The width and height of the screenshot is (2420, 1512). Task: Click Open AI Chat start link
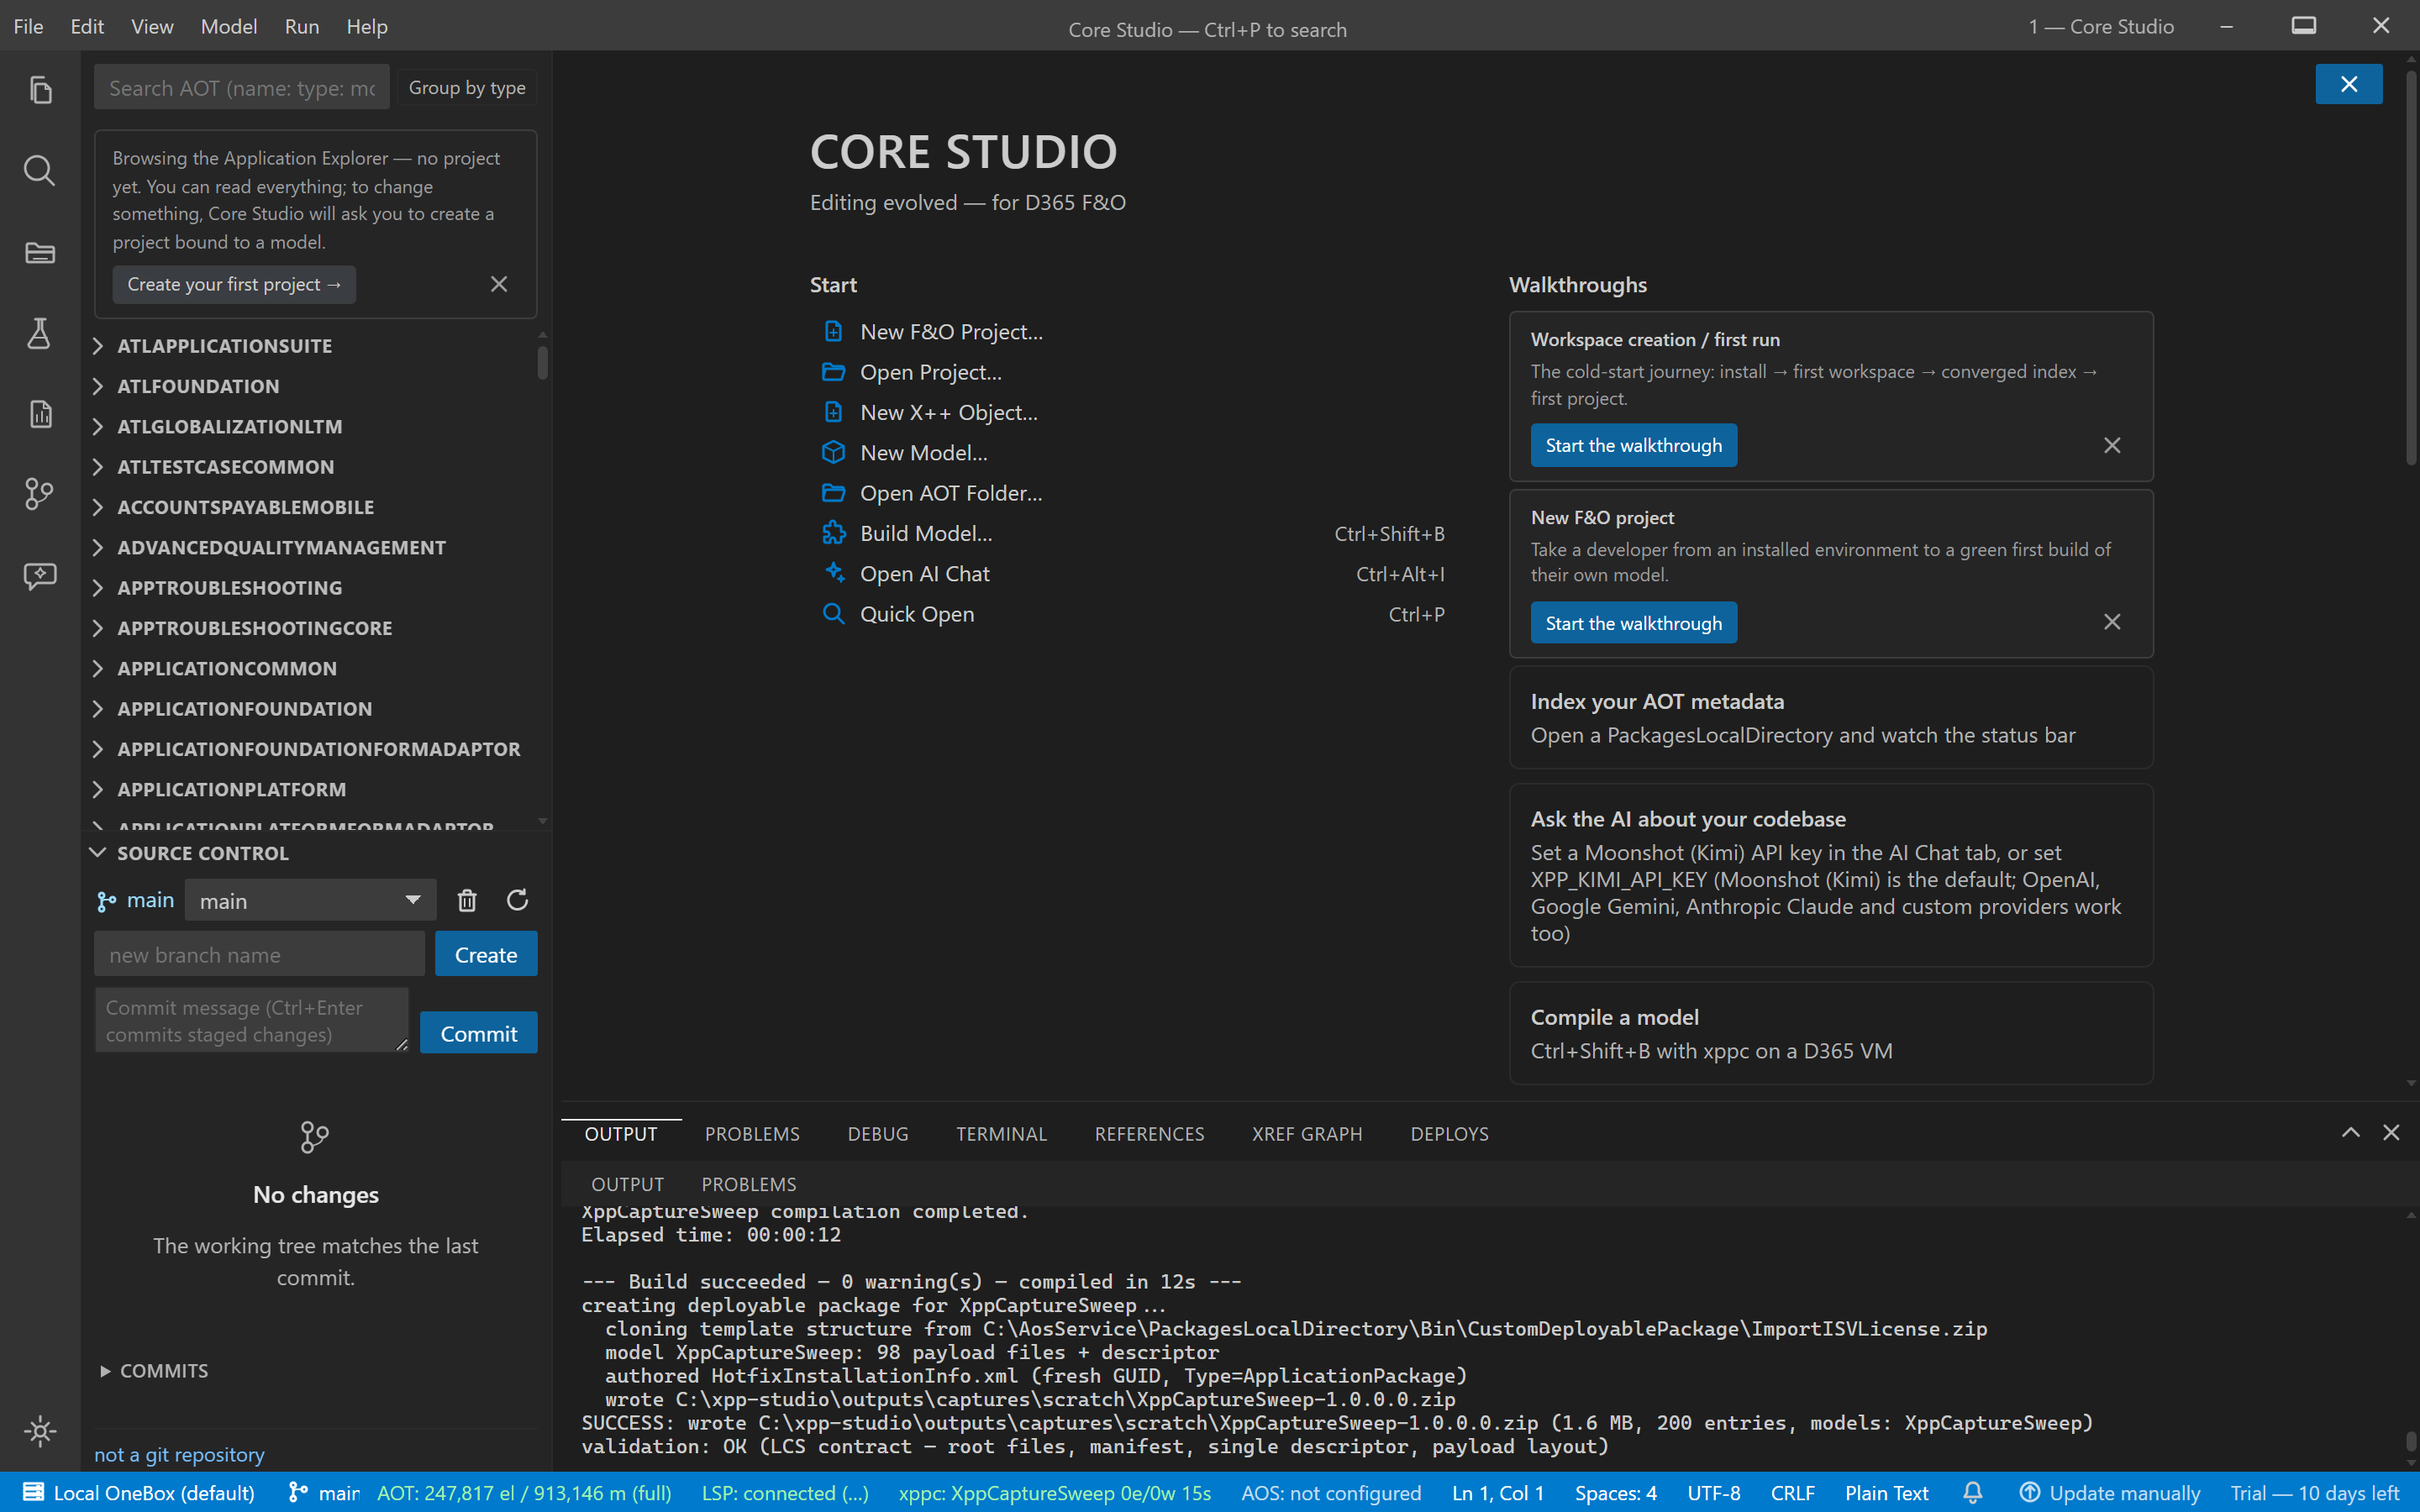point(925,573)
